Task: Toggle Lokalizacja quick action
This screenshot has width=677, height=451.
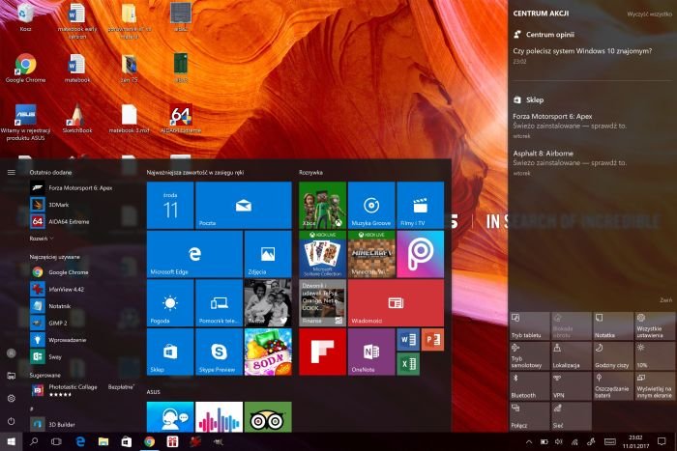Action: coord(571,356)
